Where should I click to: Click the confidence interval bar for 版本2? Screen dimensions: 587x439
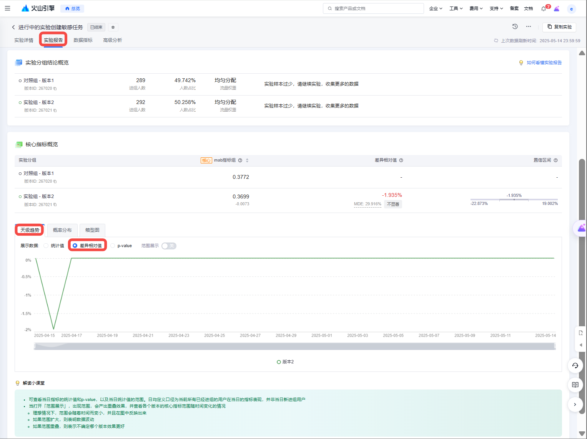[514, 200]
